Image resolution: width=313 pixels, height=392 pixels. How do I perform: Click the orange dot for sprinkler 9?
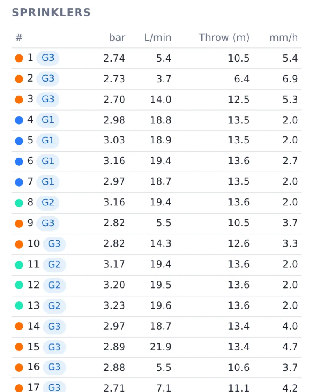coord(19,223)
